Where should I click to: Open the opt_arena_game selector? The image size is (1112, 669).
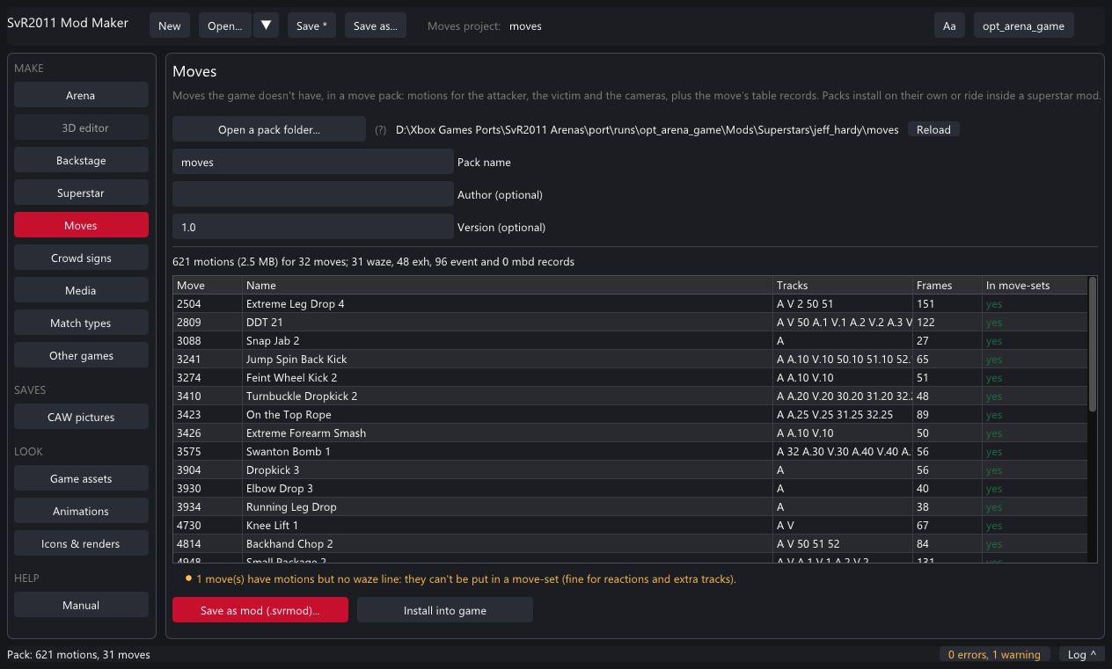point(1024,25)
